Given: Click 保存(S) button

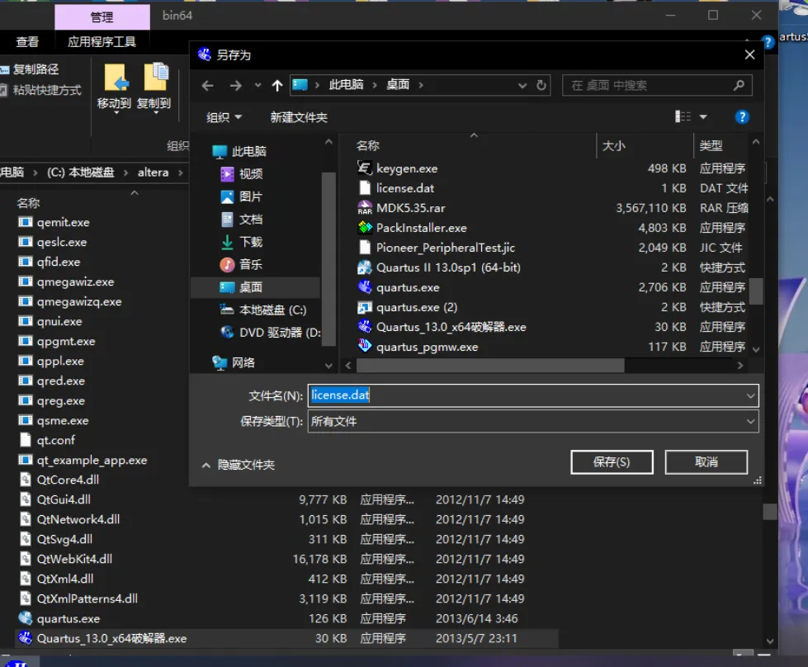Looking at the screenshot, I should [x=612, y=461].
